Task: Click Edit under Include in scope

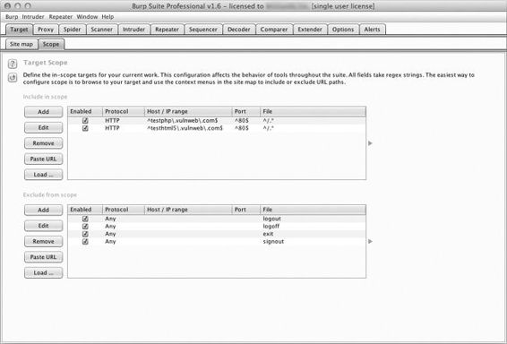Action: [x=43, y=127]
